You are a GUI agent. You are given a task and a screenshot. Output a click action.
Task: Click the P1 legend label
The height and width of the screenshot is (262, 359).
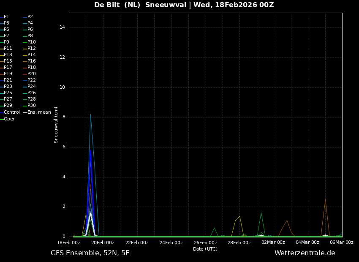tap(6, 17)
